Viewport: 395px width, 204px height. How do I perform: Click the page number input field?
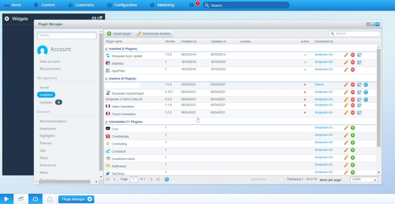134,179
